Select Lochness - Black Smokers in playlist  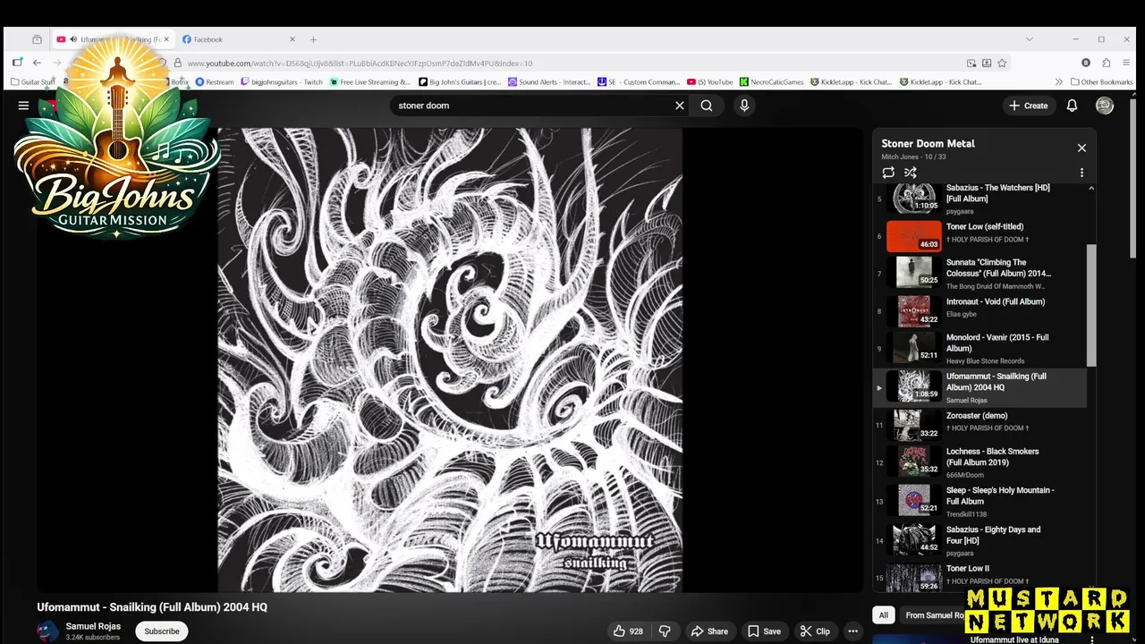pos(980,462)
